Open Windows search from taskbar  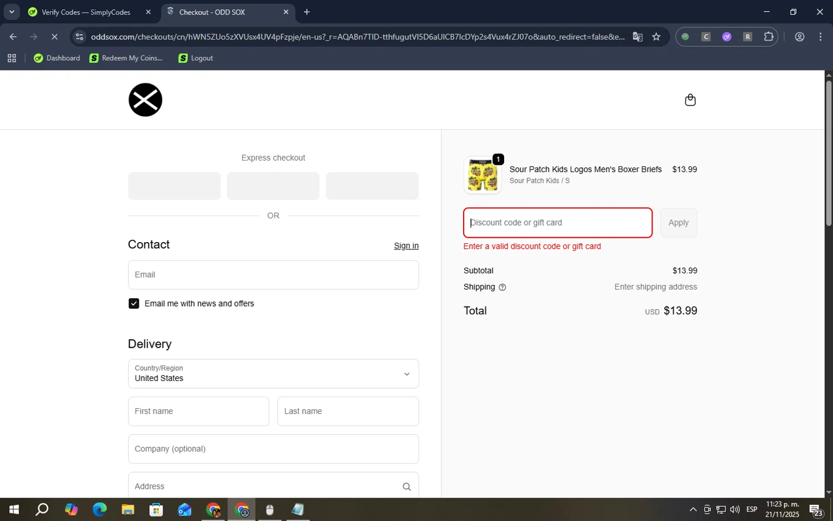click(42, 509)
